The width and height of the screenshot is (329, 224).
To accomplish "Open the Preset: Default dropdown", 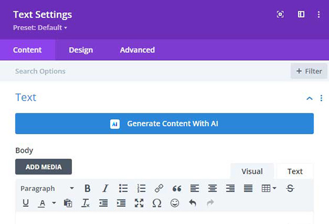I will (40, 28).
